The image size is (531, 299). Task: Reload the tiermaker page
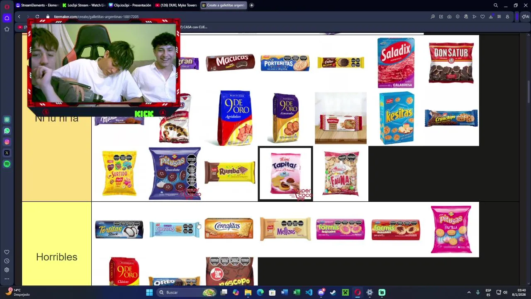(37, 17)
